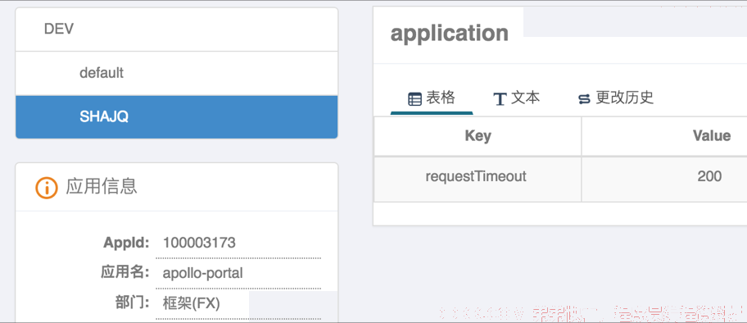The height and width of the screenshot is (323, 747).
Task: Select the SHAJQ cluster
Action: point(177,117)
